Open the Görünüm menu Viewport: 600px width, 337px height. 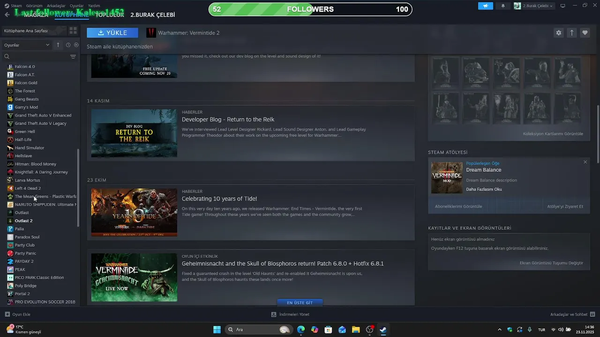(34, 6)
